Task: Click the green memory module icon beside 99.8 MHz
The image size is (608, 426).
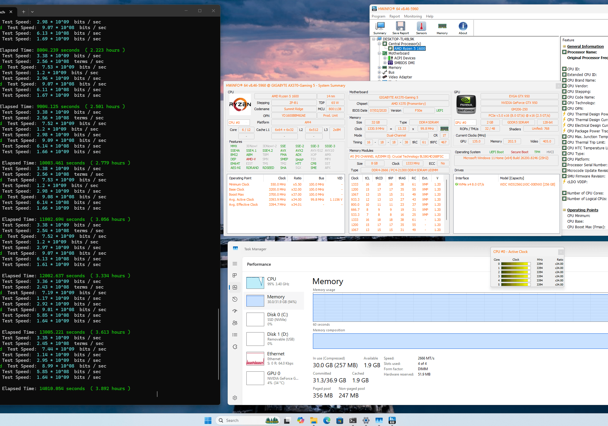Action: pos(444,129)
